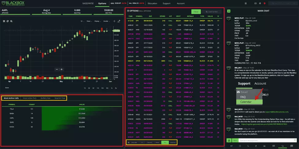
Task: Set chart range to 1m
Action: [98, 88]
